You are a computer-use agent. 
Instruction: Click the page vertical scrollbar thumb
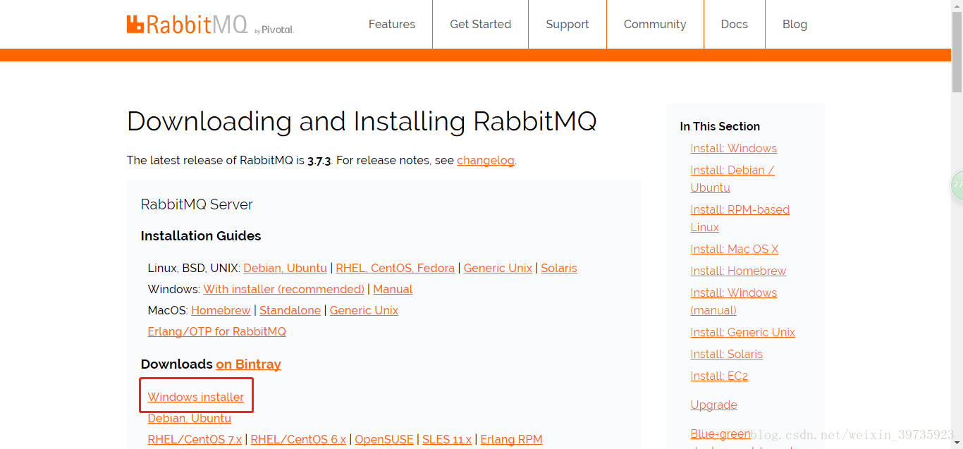(x=957, y=53)
